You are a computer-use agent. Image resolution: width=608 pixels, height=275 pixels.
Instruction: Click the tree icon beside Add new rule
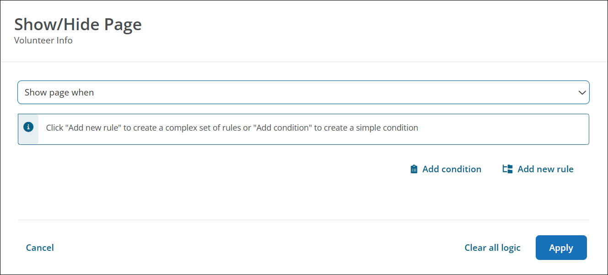507,169
